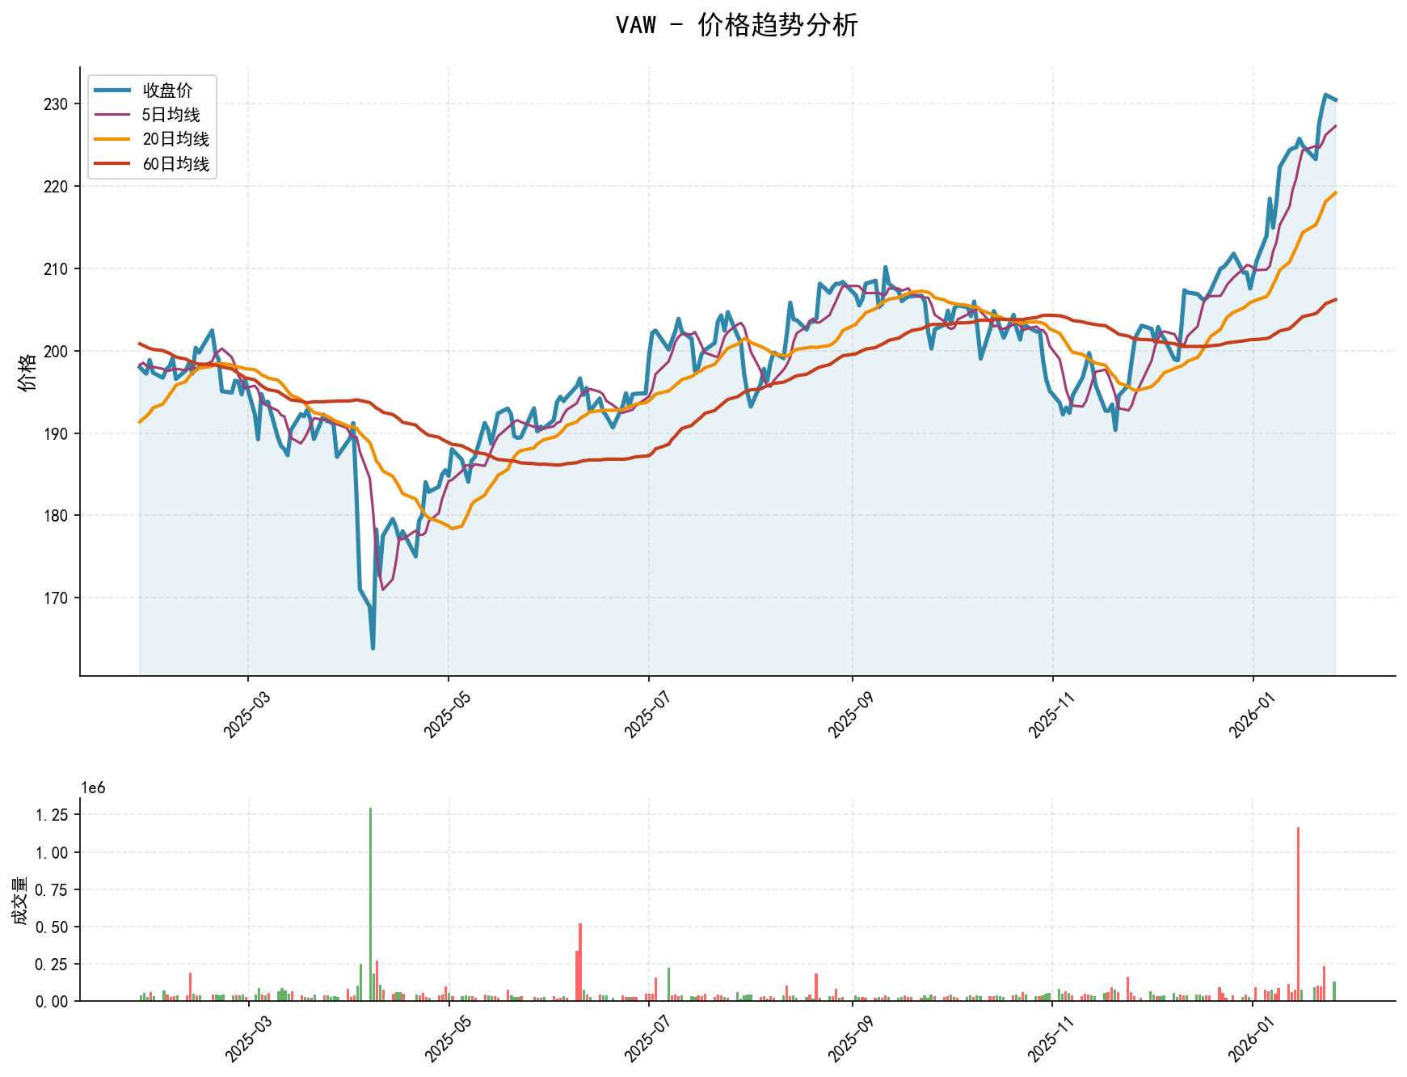Screen dimensions: 1407x1077
Task: Click the 0.50 tick on the volume axis
Action: (x=51, y=927)
